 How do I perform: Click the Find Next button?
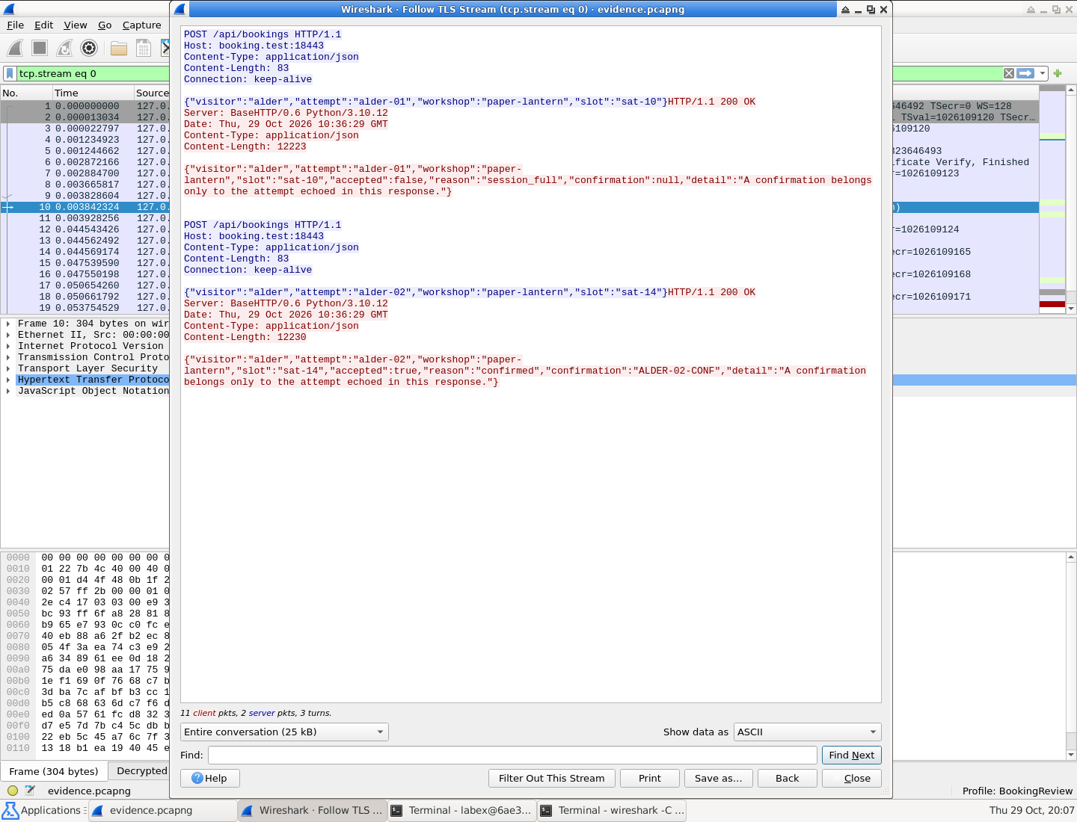(851, 755)
